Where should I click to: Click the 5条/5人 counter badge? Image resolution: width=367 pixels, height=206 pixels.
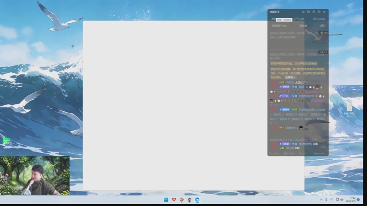coord(323,52)
